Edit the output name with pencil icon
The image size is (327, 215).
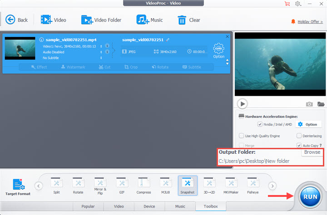pyautogui.click(x=168, y=39)
